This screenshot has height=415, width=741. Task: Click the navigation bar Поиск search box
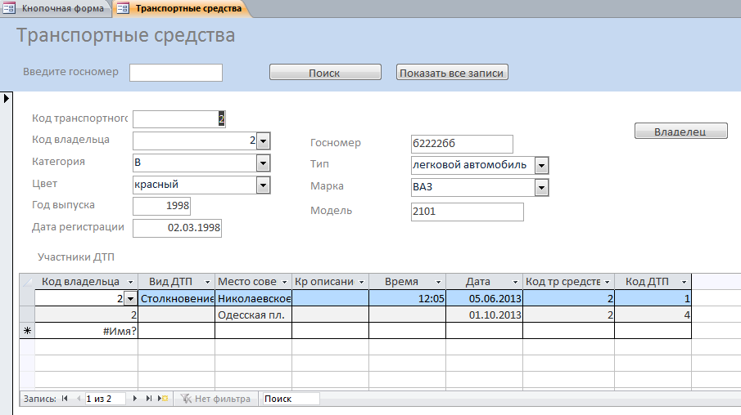[x=291, y=399]
